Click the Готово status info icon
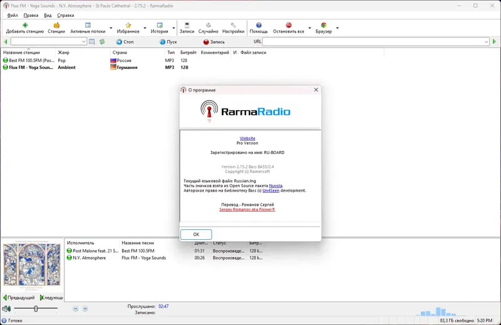 tap(4, 320)
